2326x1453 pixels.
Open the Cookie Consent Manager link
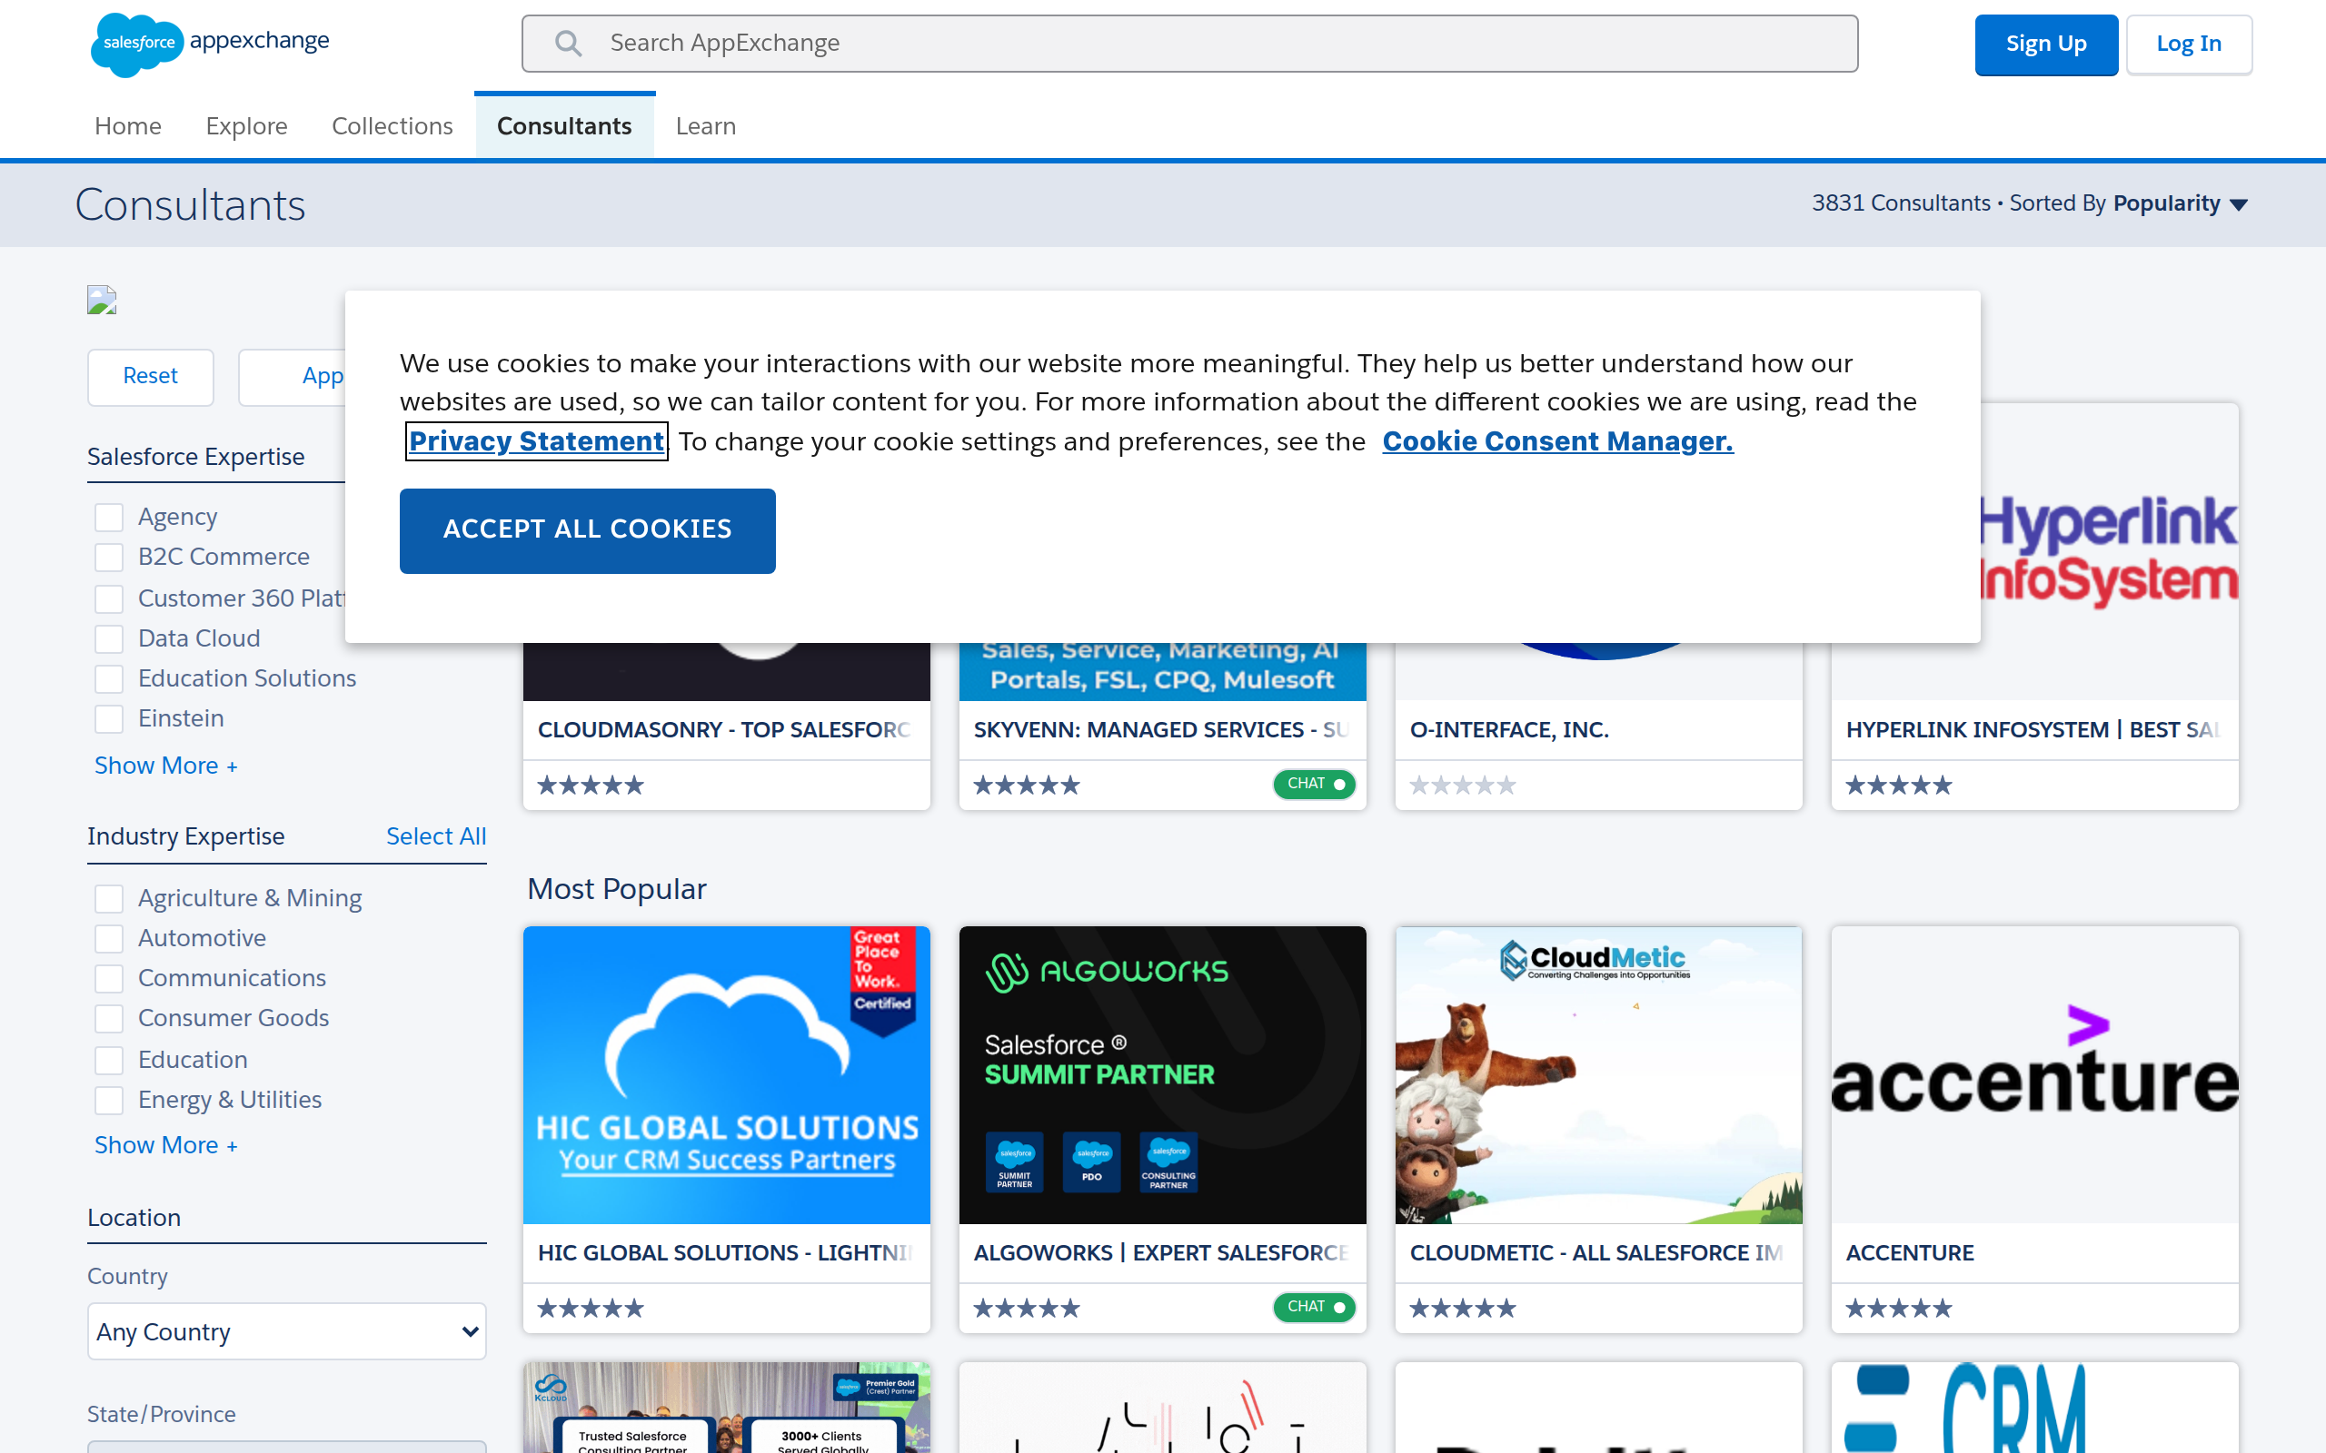tap(1557, 441)
